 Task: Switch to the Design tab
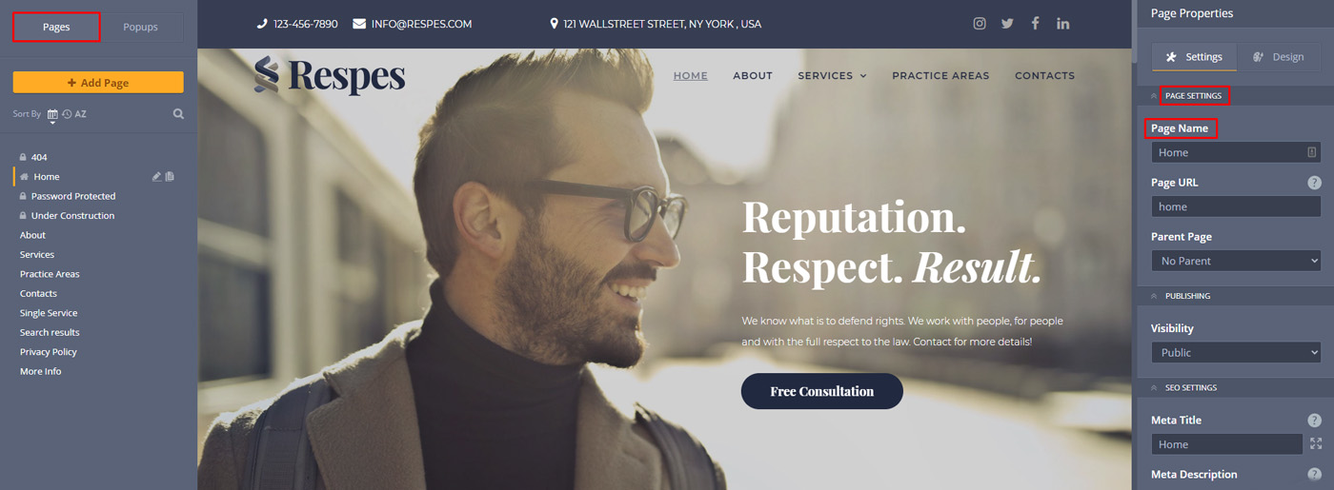[1278, 57]
